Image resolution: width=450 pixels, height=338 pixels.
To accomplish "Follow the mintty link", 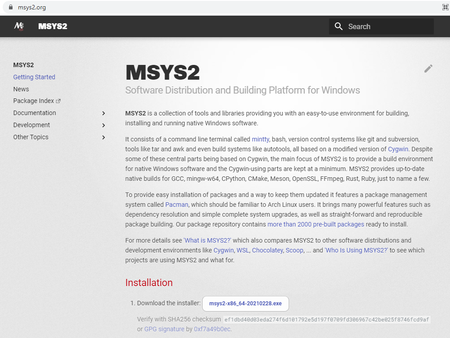I will pos(260,139).
